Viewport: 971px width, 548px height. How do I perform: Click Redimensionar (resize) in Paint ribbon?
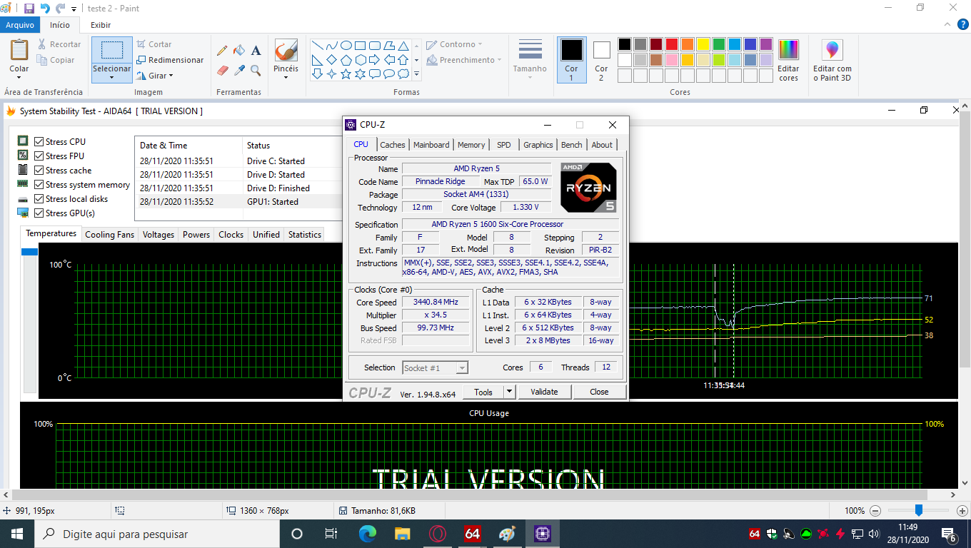170,60
